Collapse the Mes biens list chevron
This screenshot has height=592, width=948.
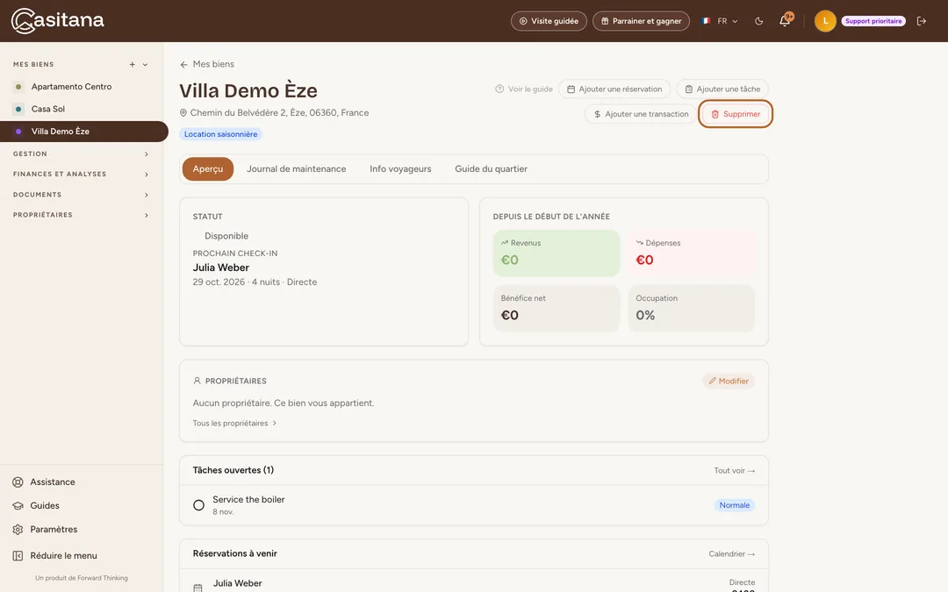(x=145, y=65)
